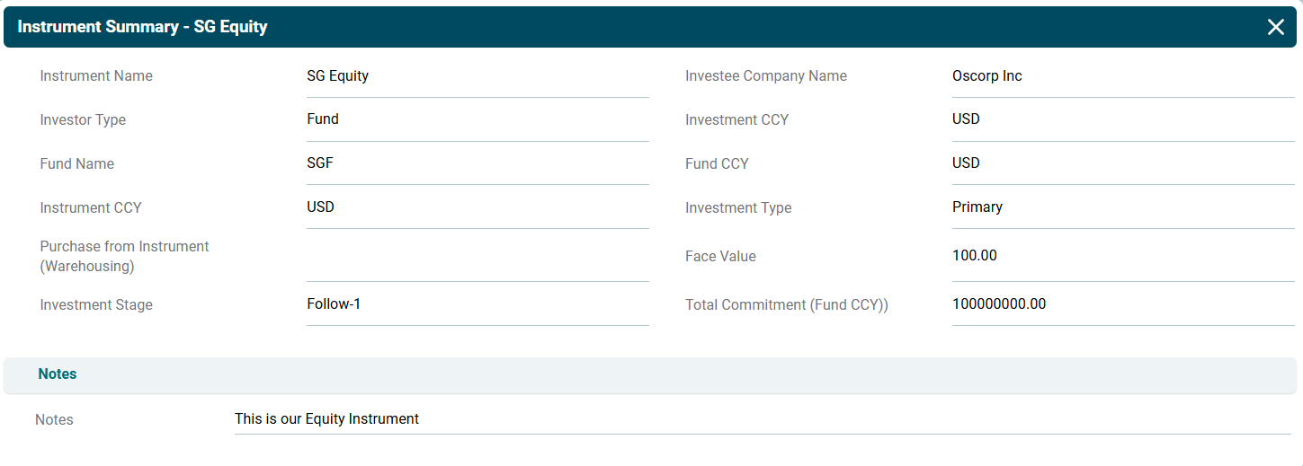1303x466 pixels.
Task: Select the Investment CCY field showing USD
Action: (x=966, y=119)
